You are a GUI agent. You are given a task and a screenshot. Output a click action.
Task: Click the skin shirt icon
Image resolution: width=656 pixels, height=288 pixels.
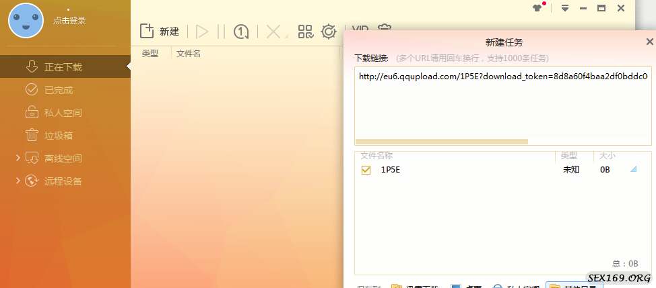pyautogui.click(x=537, y=8)
